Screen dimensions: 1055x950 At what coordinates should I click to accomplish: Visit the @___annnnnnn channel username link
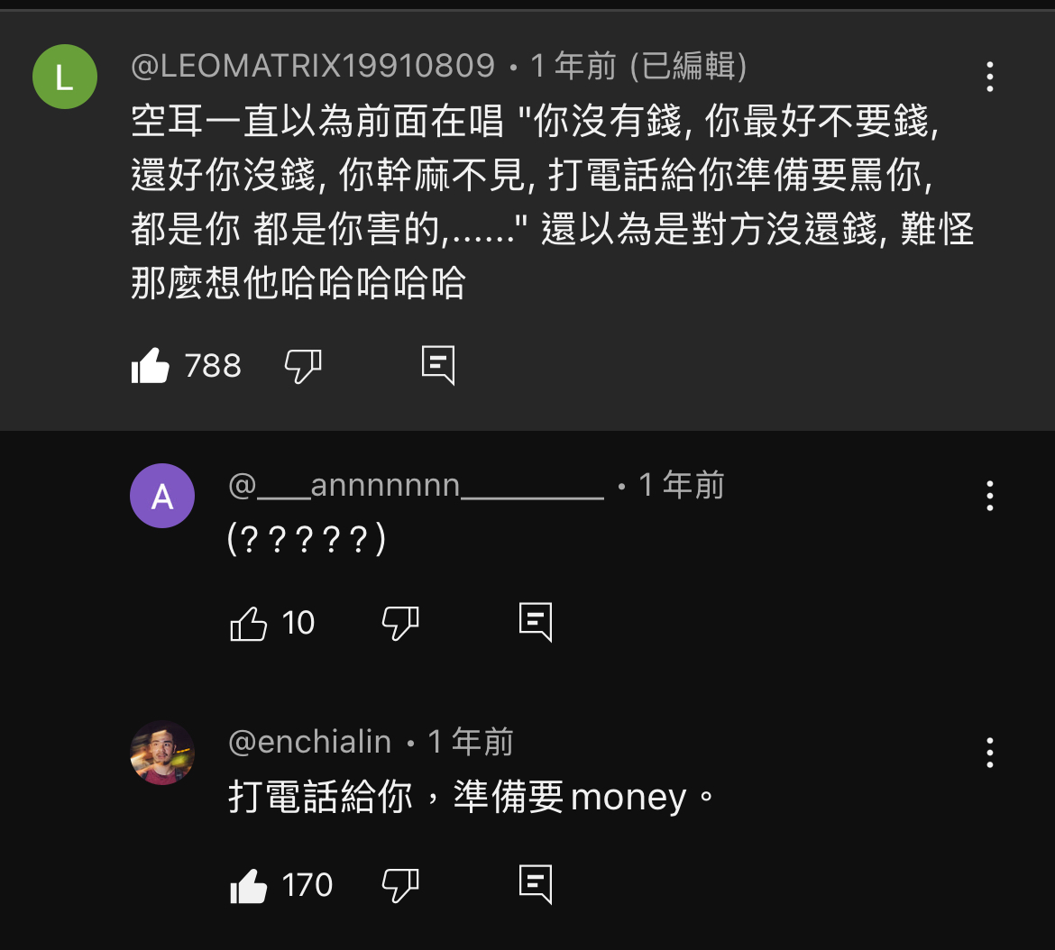[416, 486]
